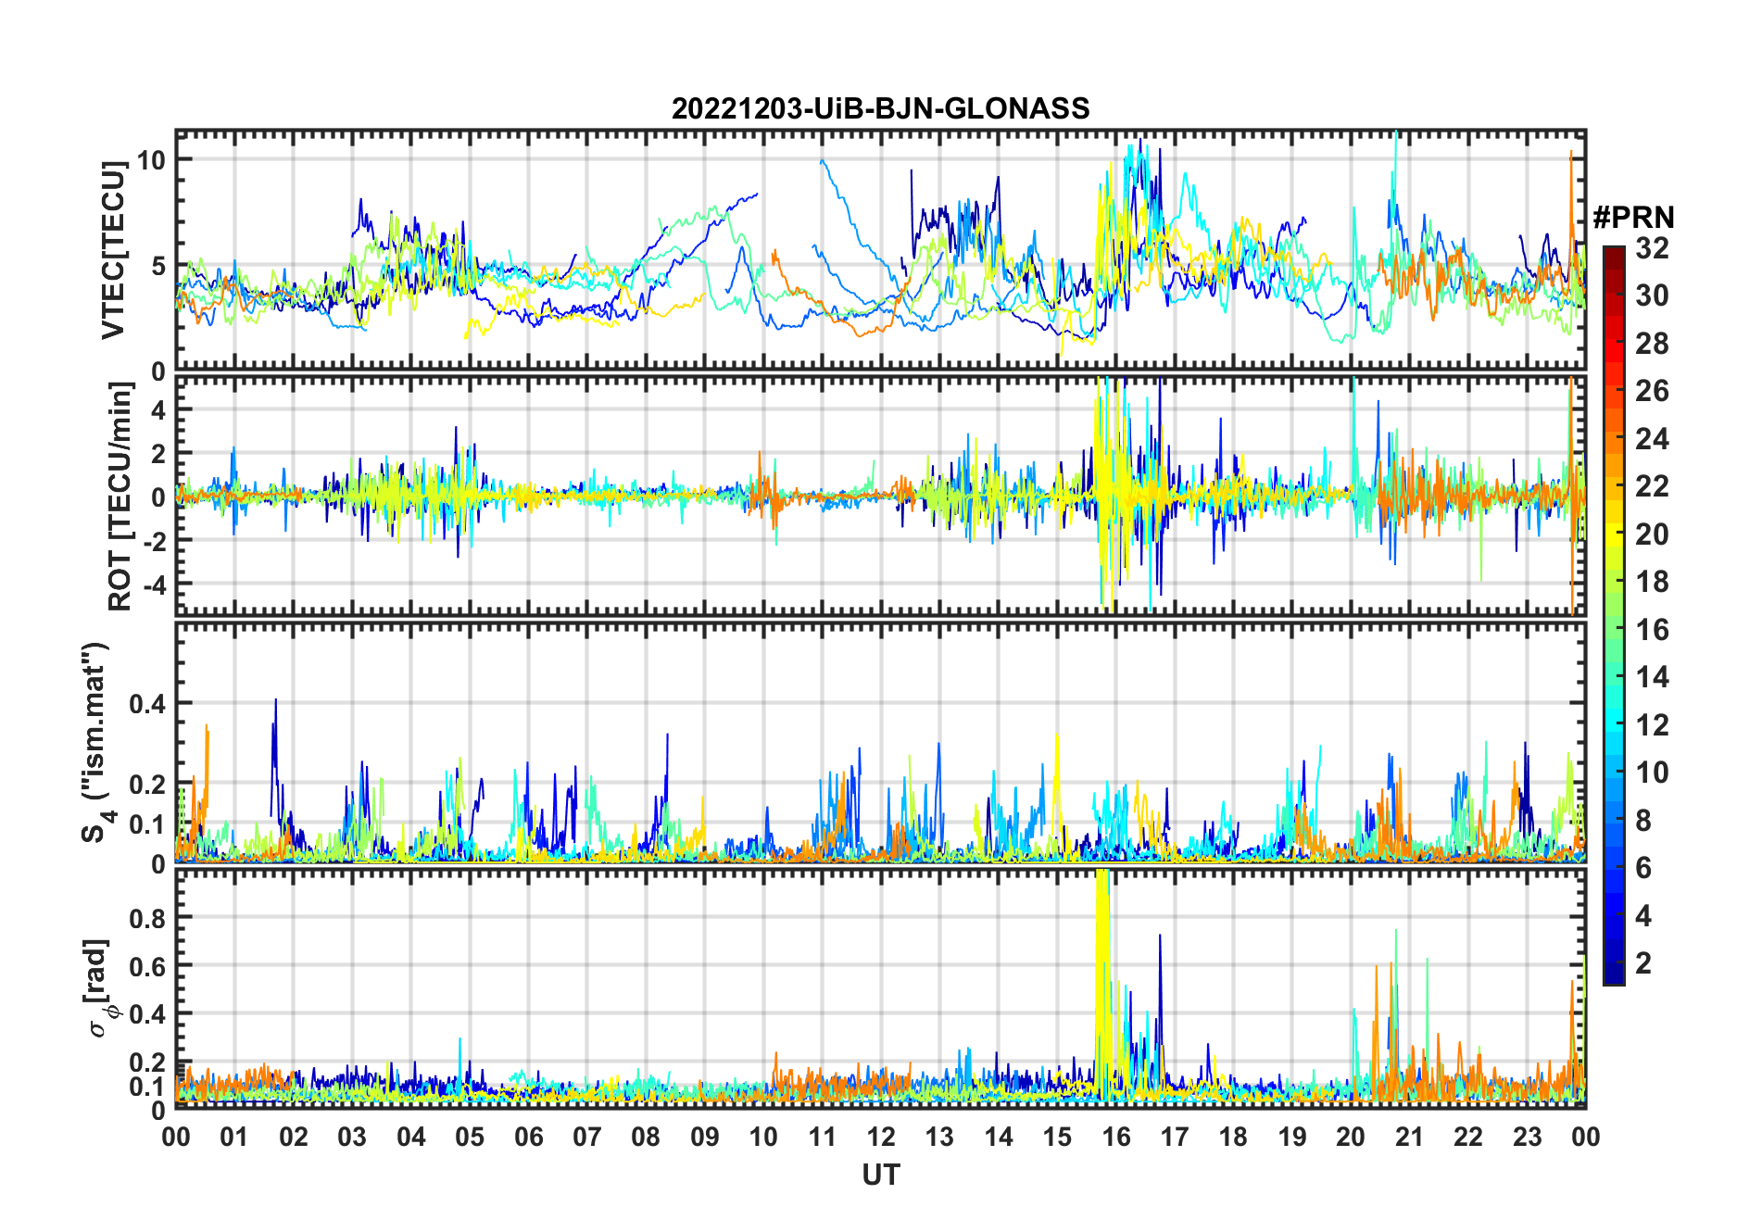This screenshot has width=1762, height=1232.
Task: Select UT axis hour label 05
Action: (x=470, y=1137)
